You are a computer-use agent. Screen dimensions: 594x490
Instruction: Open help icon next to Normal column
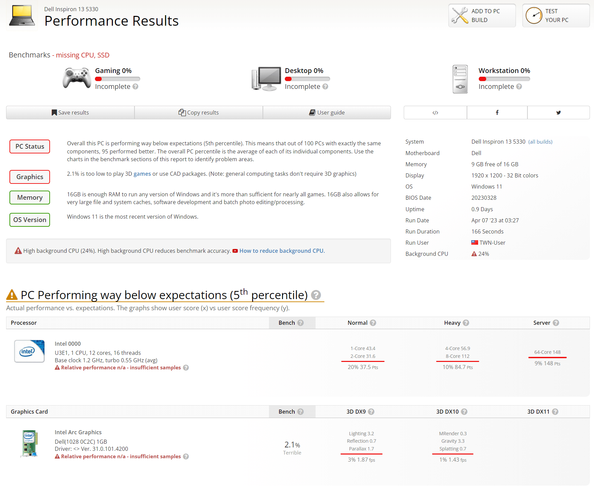pos(373,323)
